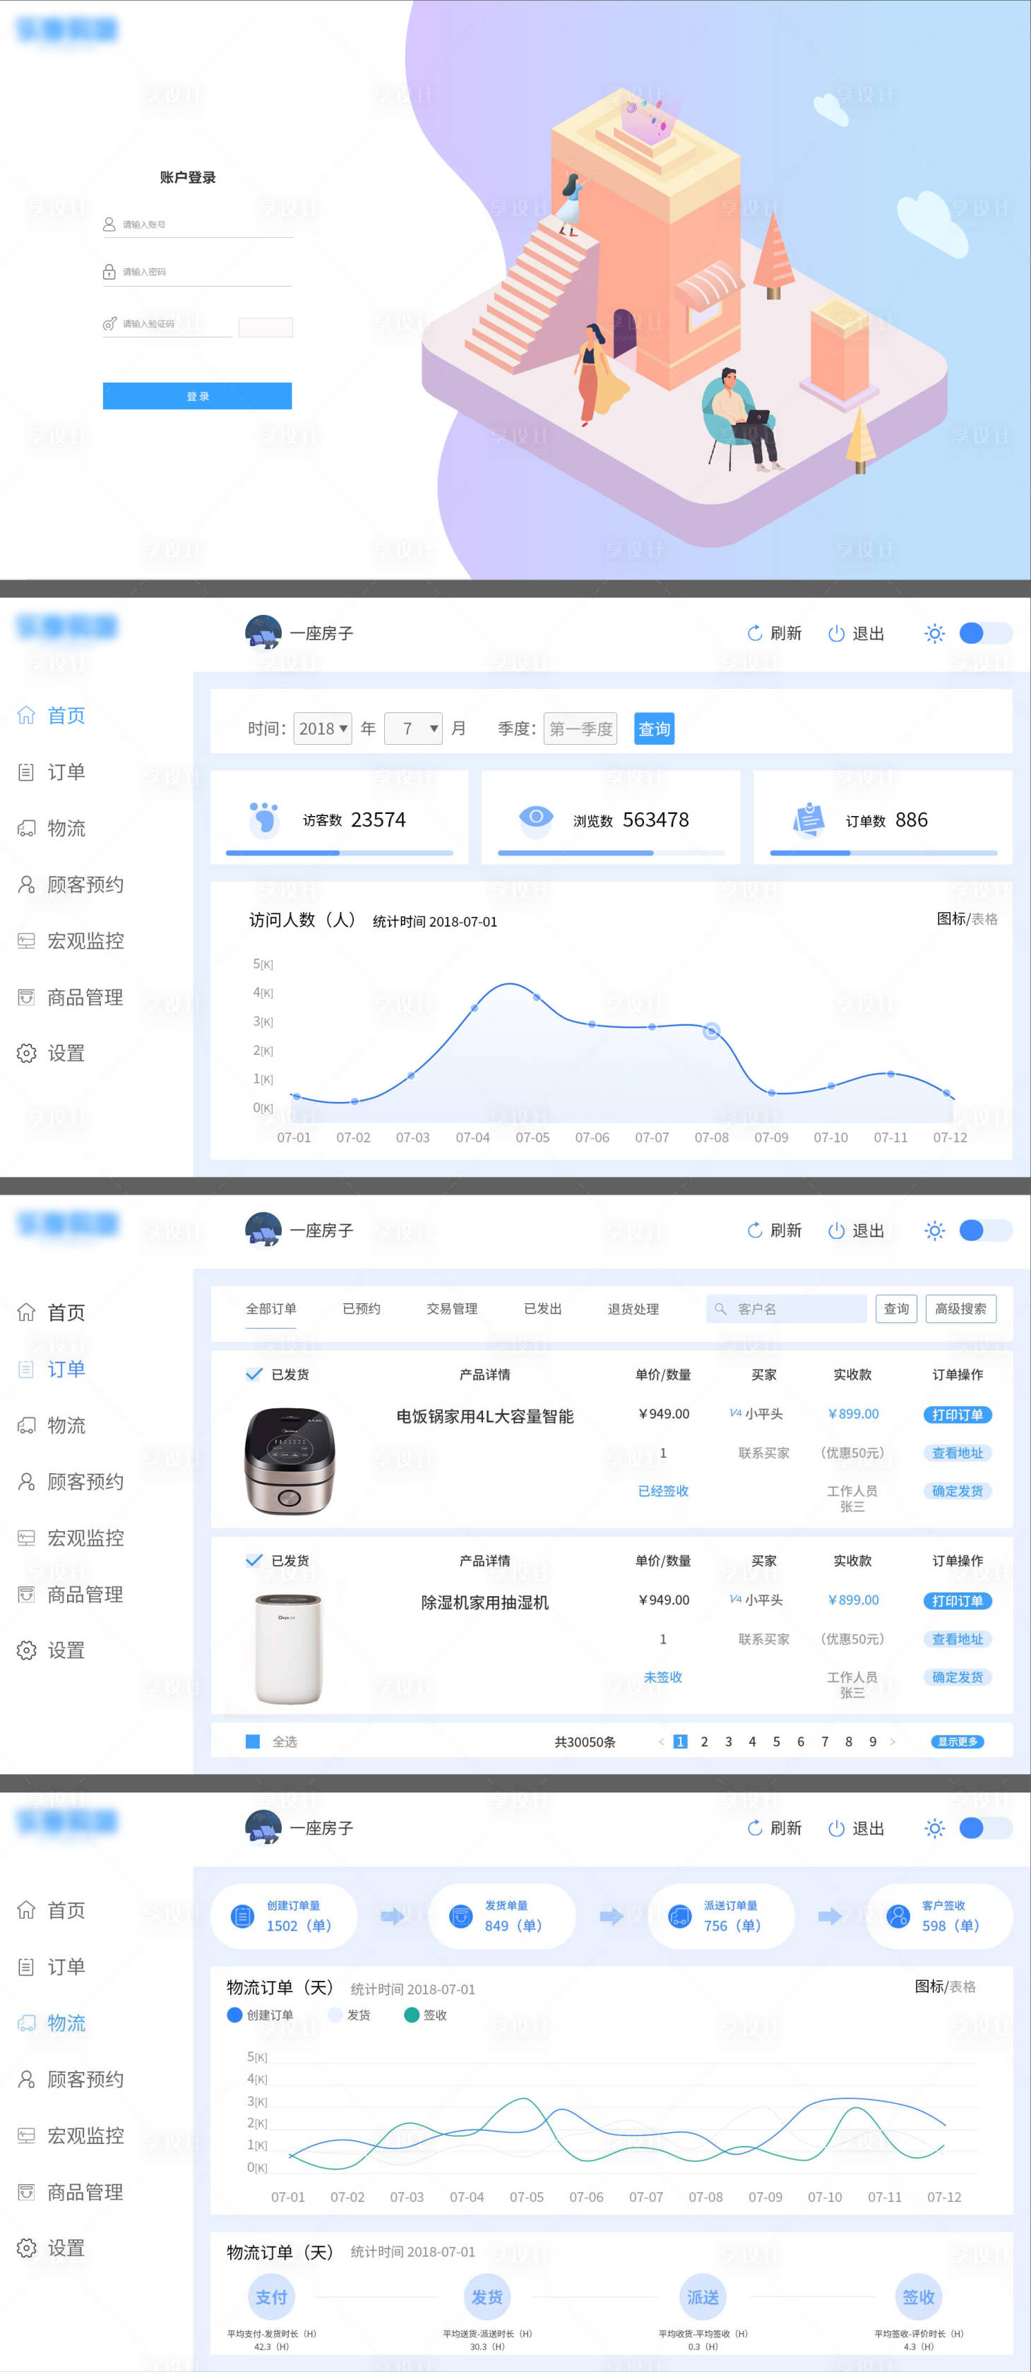Click the blue 登录 login button
1031x2372 pixels.
197,396
